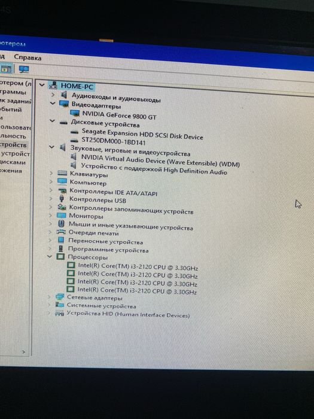Select Seagate Expansion HDD SCSI Disk Device
The height and width of the screenshot is (419, 314).
[142, 134]
